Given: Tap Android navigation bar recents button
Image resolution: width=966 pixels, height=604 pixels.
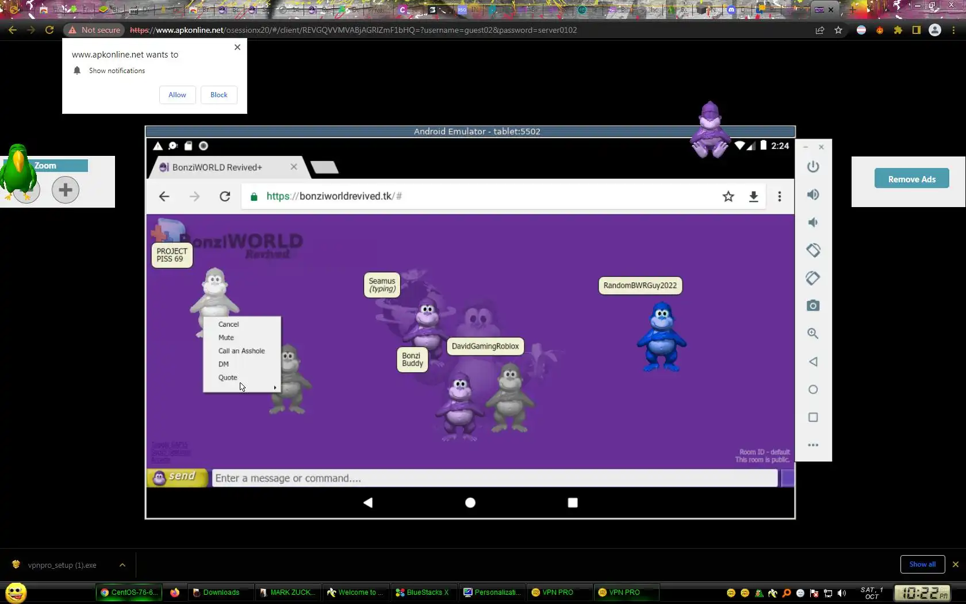Looking at the screenshot, I should [573, 502].
